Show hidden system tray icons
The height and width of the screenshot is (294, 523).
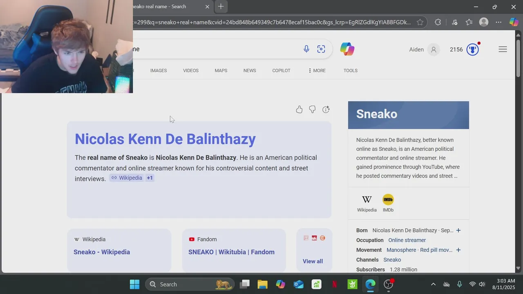pyautogui.click(x=433, y=284)
